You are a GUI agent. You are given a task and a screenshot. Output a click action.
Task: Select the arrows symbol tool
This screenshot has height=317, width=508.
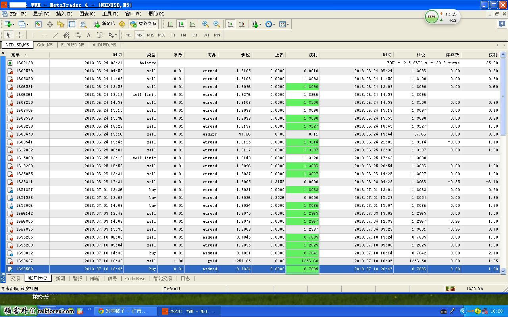111,35
